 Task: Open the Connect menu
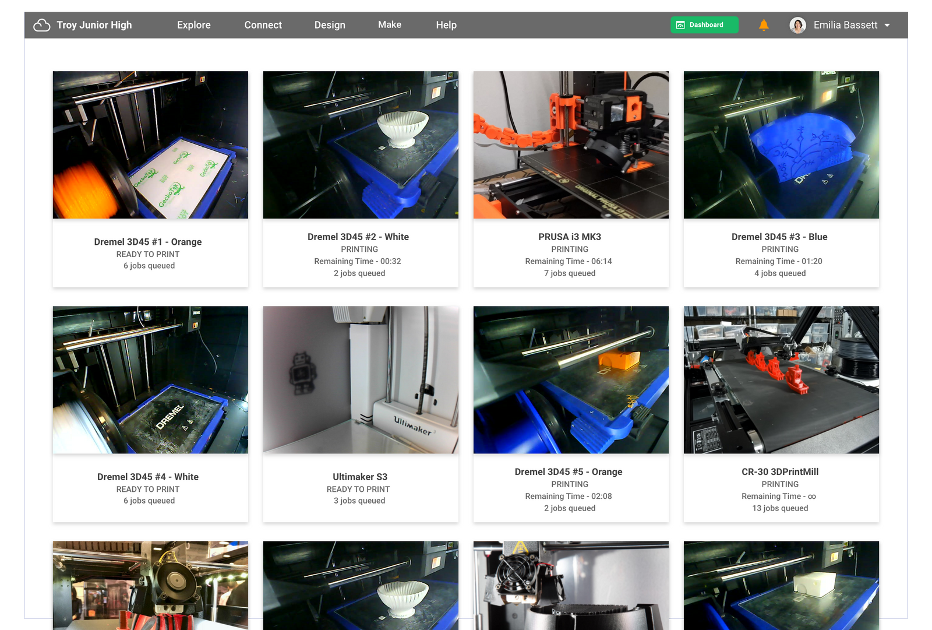click(x=263, y=25)
